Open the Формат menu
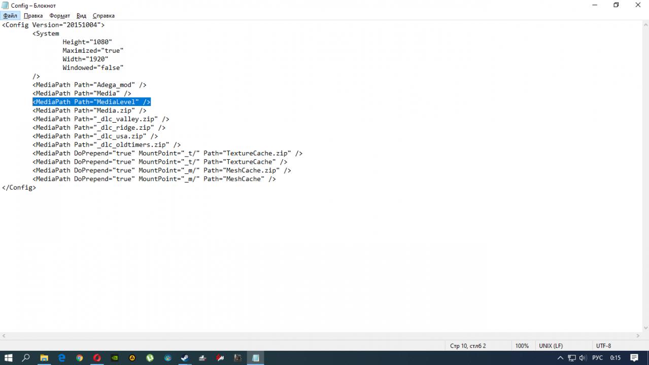The image size is (649, 365). 59,16
